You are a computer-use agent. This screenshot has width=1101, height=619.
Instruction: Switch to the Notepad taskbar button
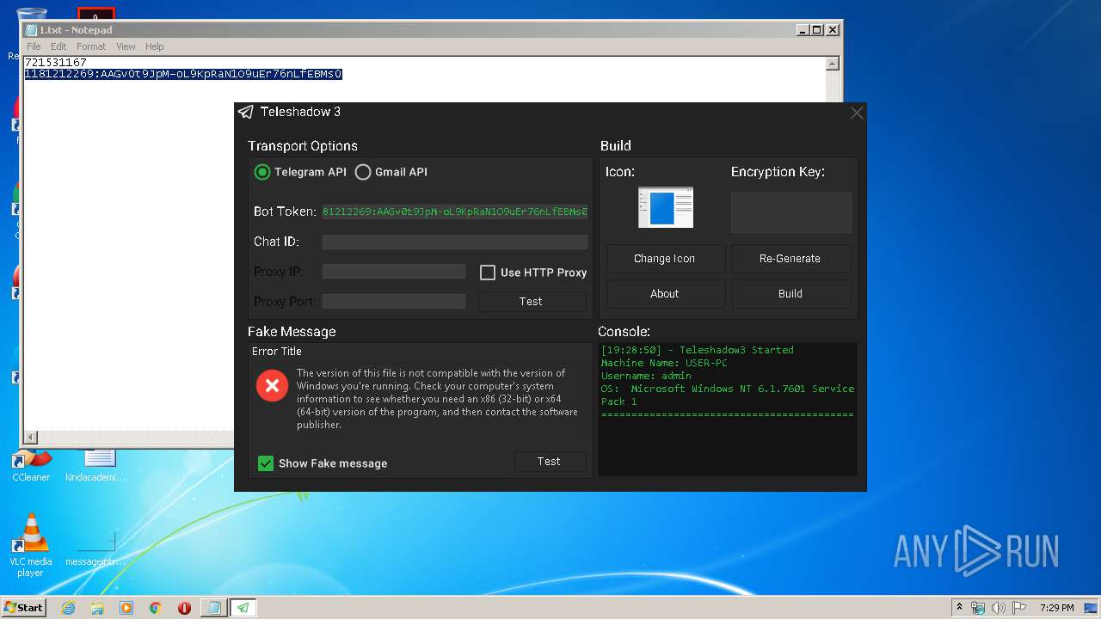[213, 608]
